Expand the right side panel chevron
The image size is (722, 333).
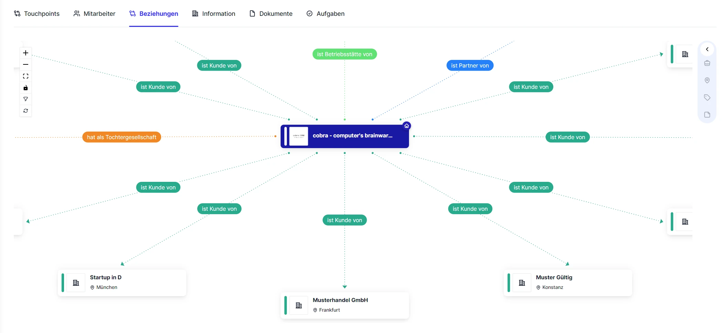(707, 49)
